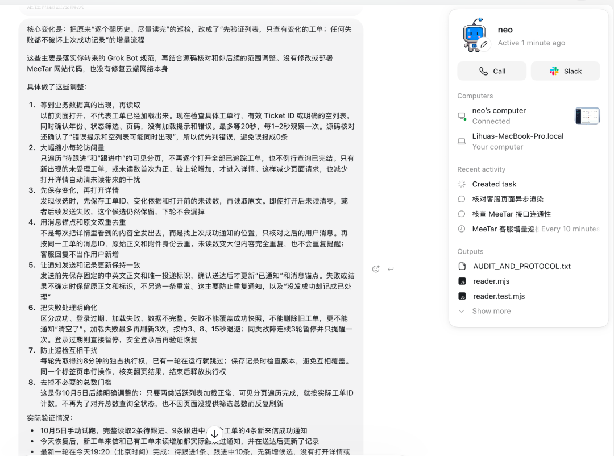Click list heading 等到业务数据真的出现，再读取

coord(90,105)
